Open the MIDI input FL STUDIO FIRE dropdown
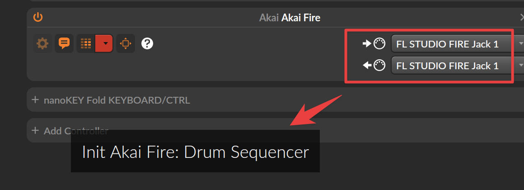Viewport: 524px width, 190px height. (x=457, y=44)
